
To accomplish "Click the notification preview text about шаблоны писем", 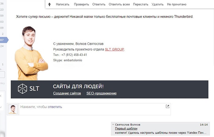I will pyautogui.click(x=160, y=133).
